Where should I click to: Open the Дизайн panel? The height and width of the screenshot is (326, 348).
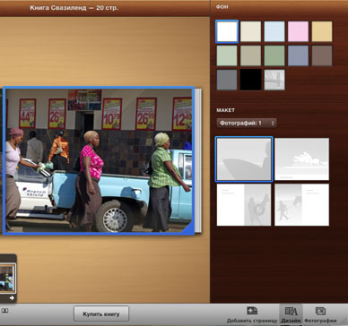[291, 314]
